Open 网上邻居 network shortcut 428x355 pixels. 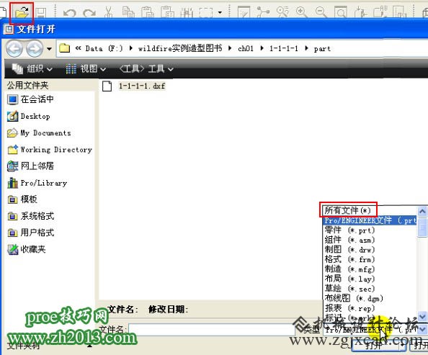[30, 166]
